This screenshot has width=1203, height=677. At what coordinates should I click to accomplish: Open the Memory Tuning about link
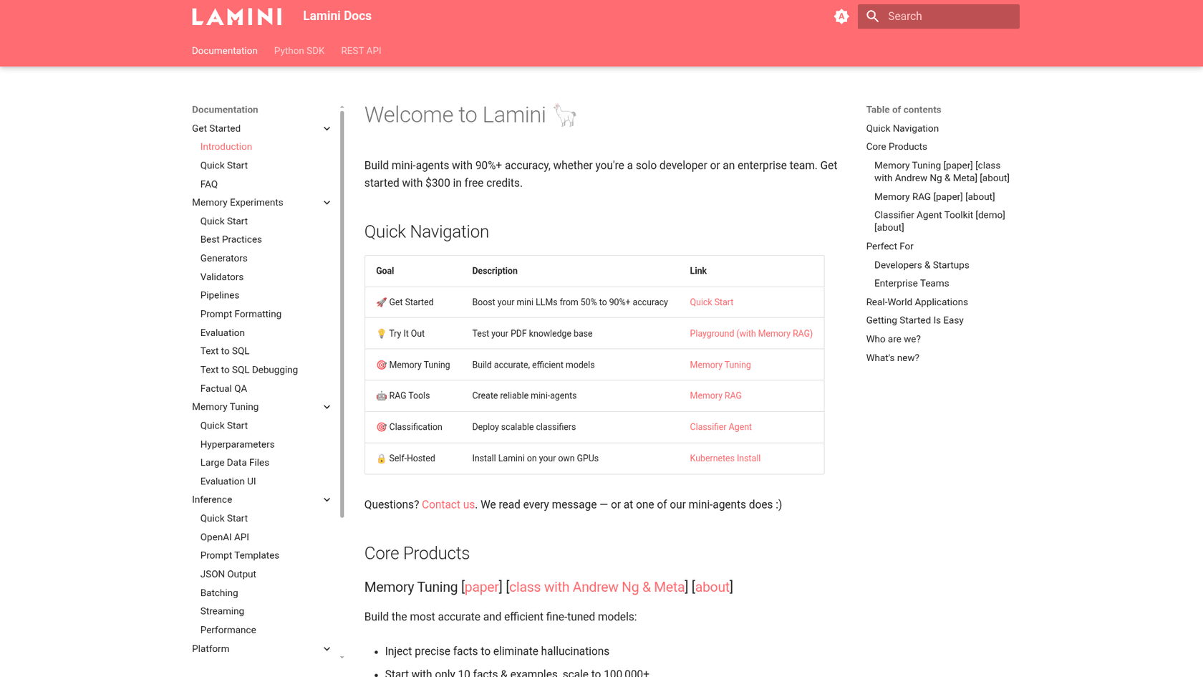pos(712,587)
